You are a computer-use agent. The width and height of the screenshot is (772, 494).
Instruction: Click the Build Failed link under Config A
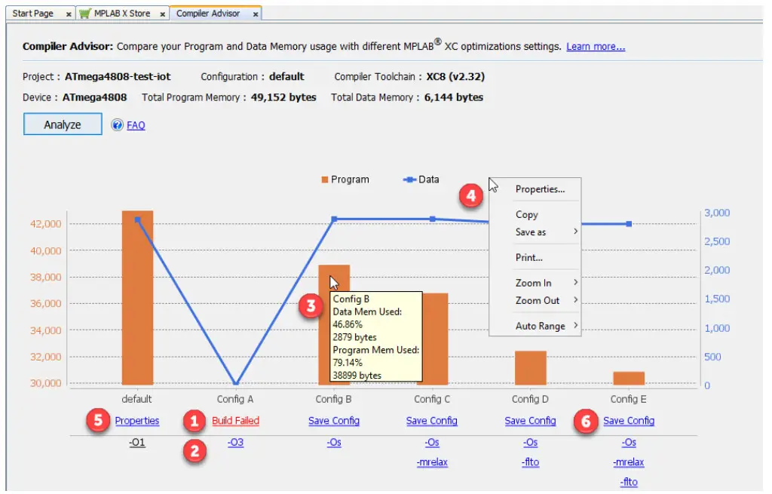[234, 421]
